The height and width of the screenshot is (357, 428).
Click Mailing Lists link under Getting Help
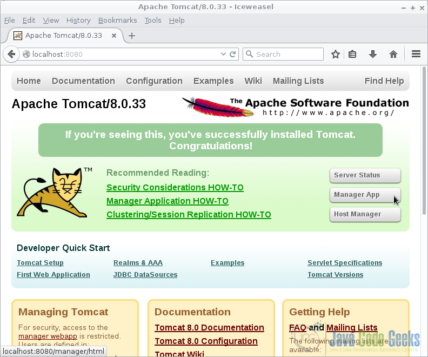point(352,327)
